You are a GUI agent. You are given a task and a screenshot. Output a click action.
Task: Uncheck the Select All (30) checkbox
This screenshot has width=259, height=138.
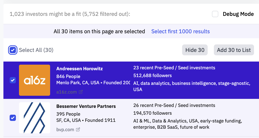point(13,50)
